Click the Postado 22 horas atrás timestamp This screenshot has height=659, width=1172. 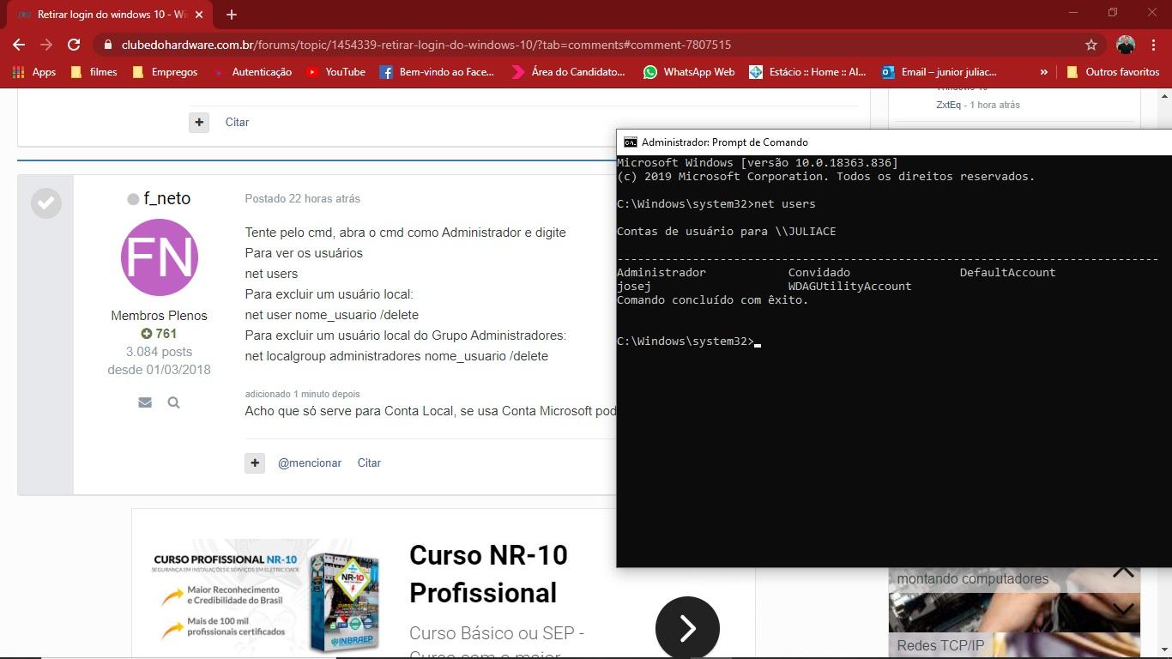[x=302, y=198]
